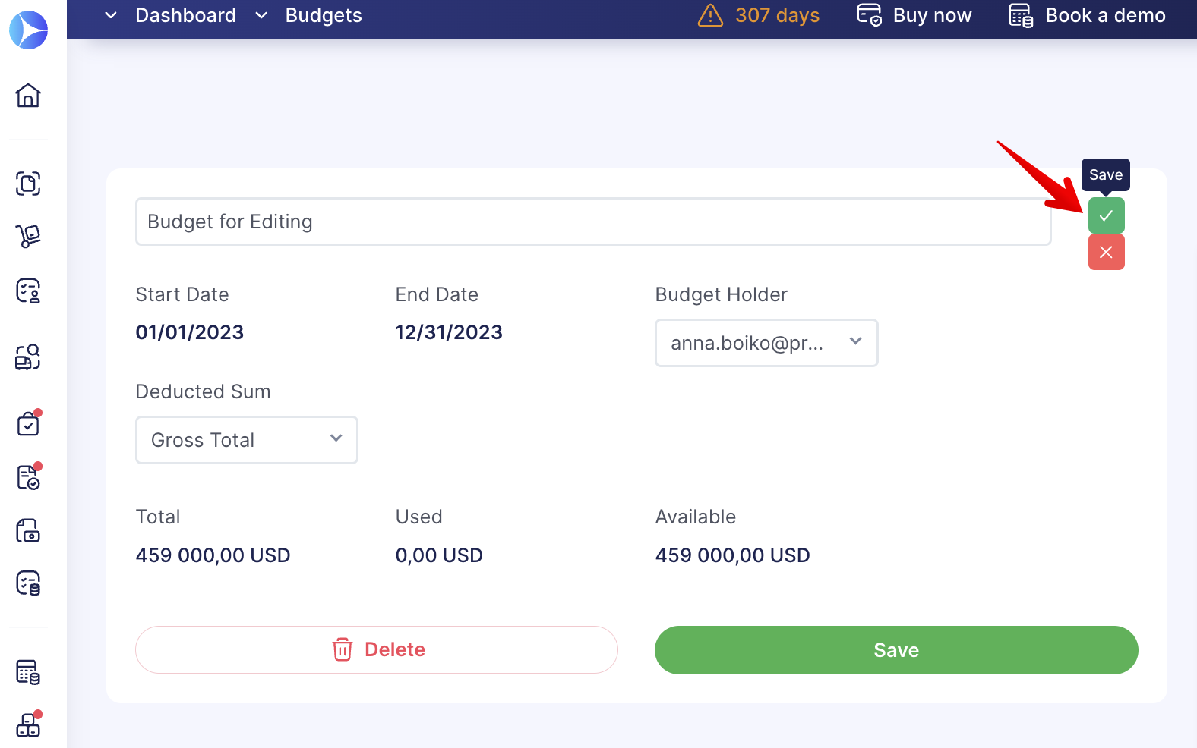Open the checklist with coins sidebar icon
This screenshot has height=748, width=1197.
click(x=28, y=583)
